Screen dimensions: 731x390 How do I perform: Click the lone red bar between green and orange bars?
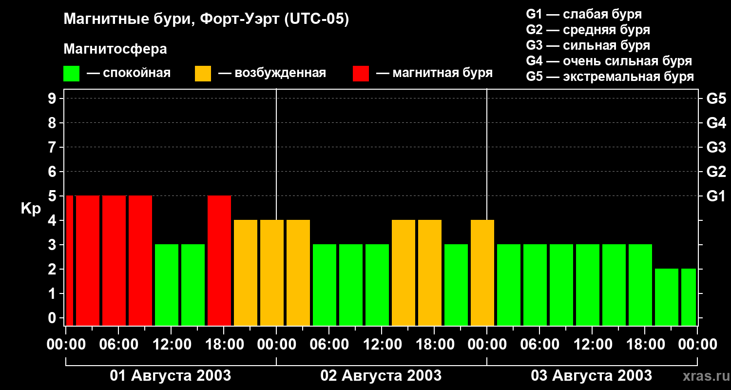[x=219, y=260]
